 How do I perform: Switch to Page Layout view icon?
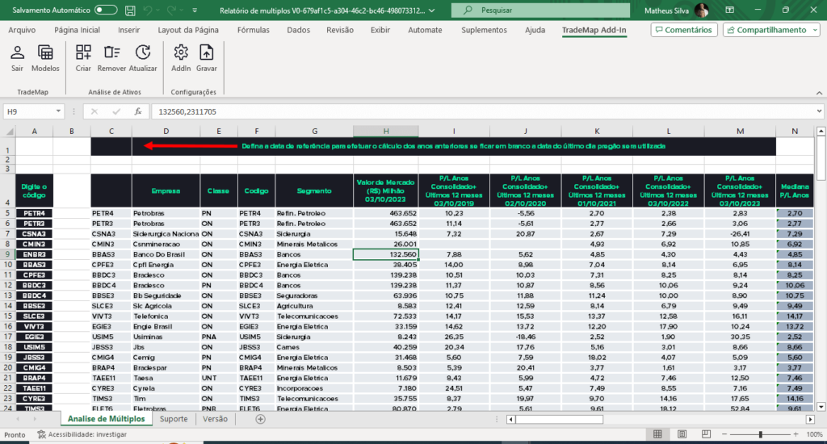click(682, 434)
